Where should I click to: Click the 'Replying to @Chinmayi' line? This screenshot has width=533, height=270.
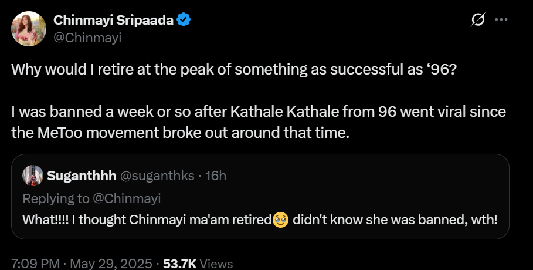[91, 198]
